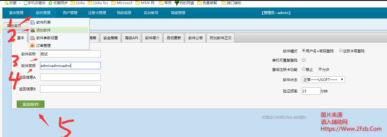Enable 单机可重复登陆 checkbox
387x137 pixels.
tap(304, 60)
